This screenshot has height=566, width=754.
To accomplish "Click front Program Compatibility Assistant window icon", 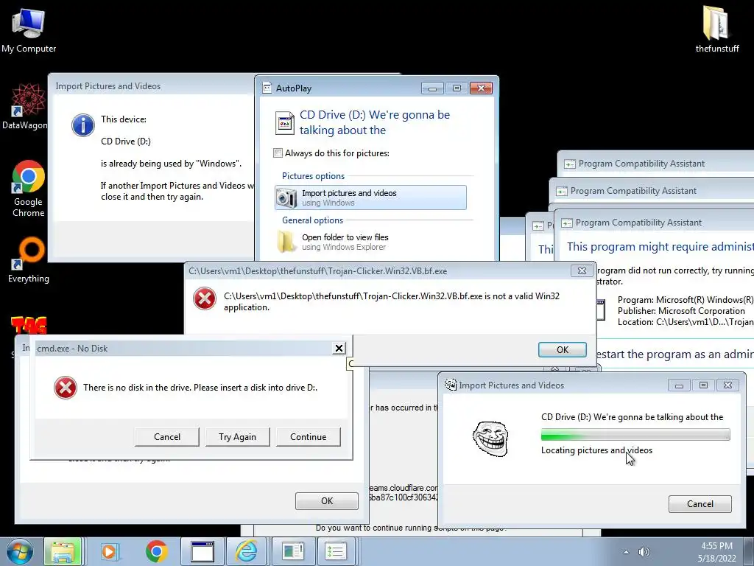I will [567, 223].
